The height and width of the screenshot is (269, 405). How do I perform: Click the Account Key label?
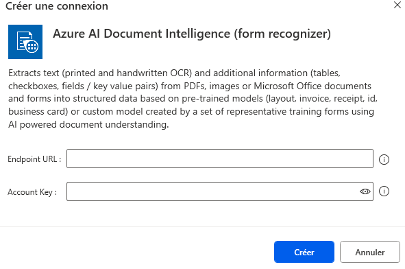[x=32, y=192]
